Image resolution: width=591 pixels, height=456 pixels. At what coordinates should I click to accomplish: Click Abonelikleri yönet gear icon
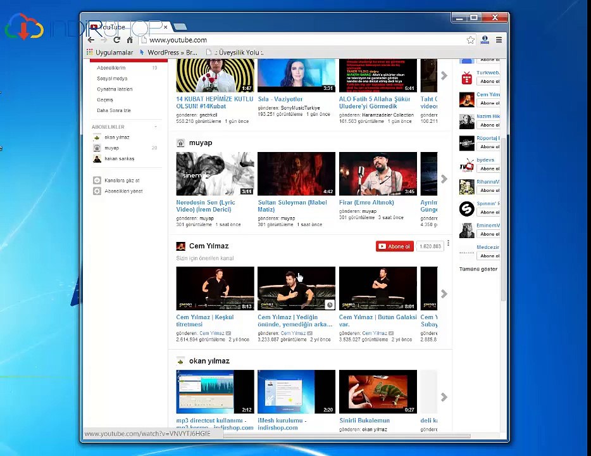pos(97,191)
